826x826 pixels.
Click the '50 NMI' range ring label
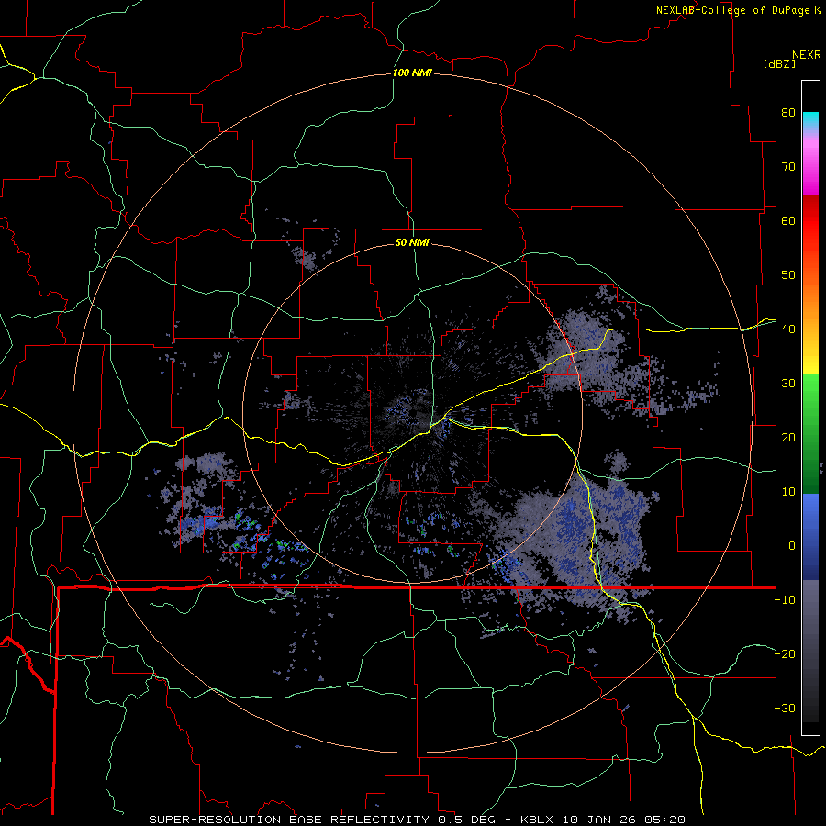[x=412, y=242]
